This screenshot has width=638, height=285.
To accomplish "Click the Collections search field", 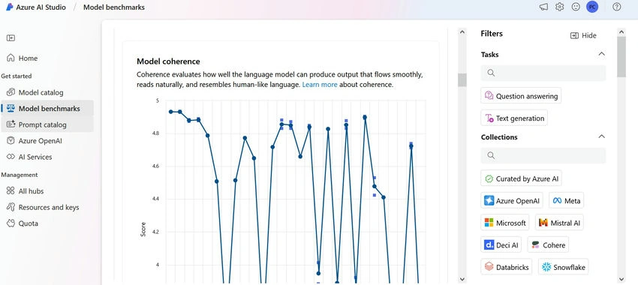I will 543,155.
